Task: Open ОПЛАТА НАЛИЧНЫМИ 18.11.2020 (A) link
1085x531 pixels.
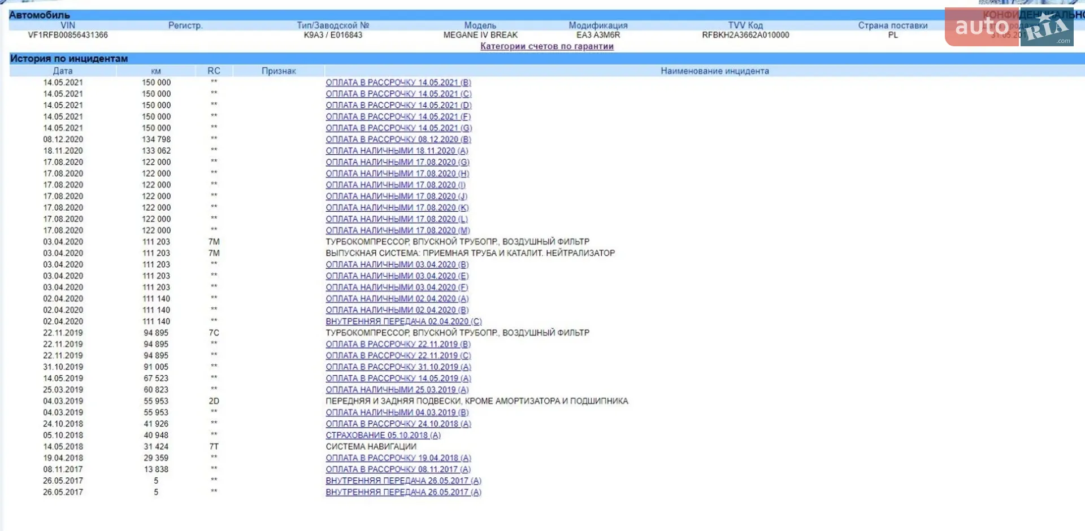Action: 397,151
